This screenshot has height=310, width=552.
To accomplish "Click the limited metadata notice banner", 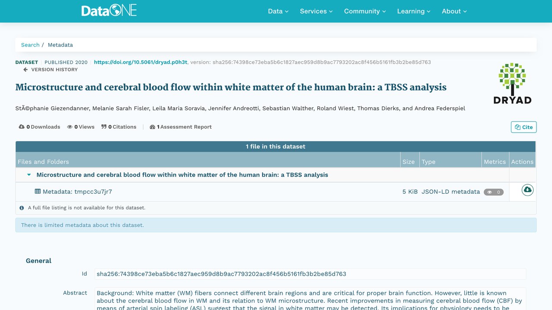I will click(276, 225).
